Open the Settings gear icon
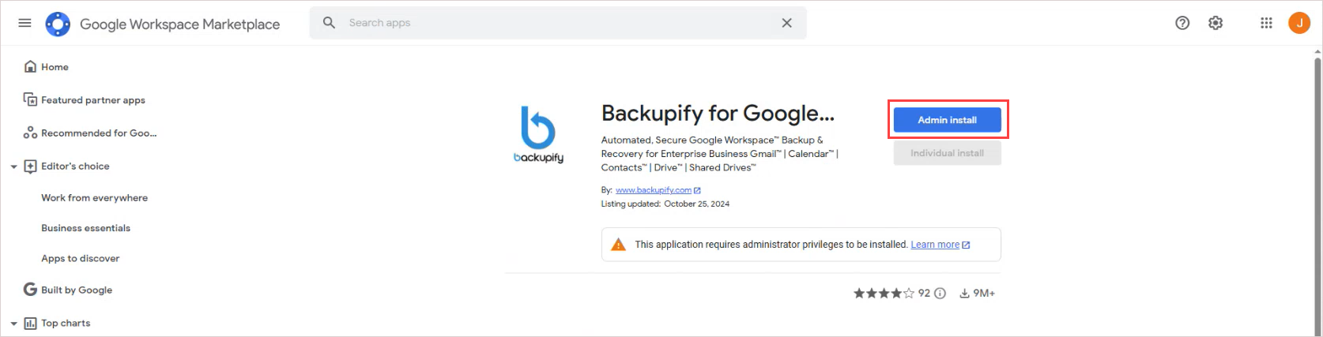Screen dimensions: 1323x337 (x=1216, y=23)
